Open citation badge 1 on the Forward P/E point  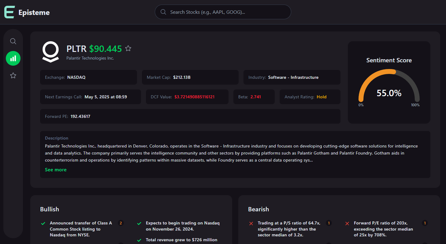pos(425,223)
